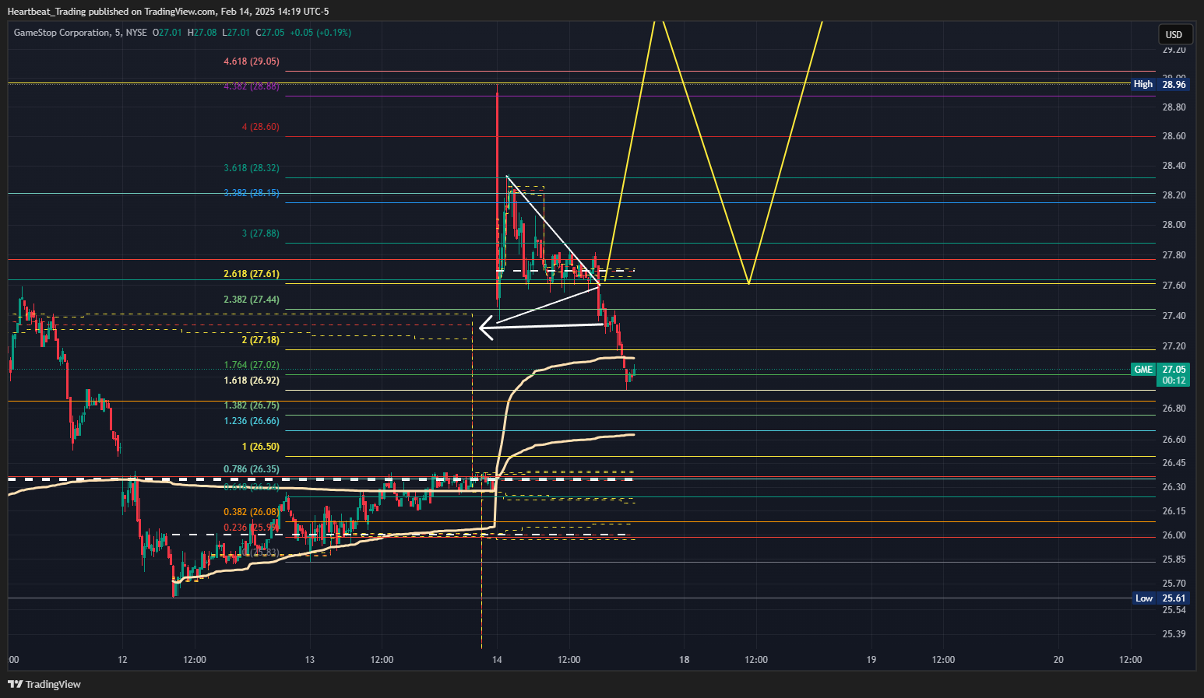Click the date 18 on time axis
The image size is (1204, 698).
(x=684, y=660)
